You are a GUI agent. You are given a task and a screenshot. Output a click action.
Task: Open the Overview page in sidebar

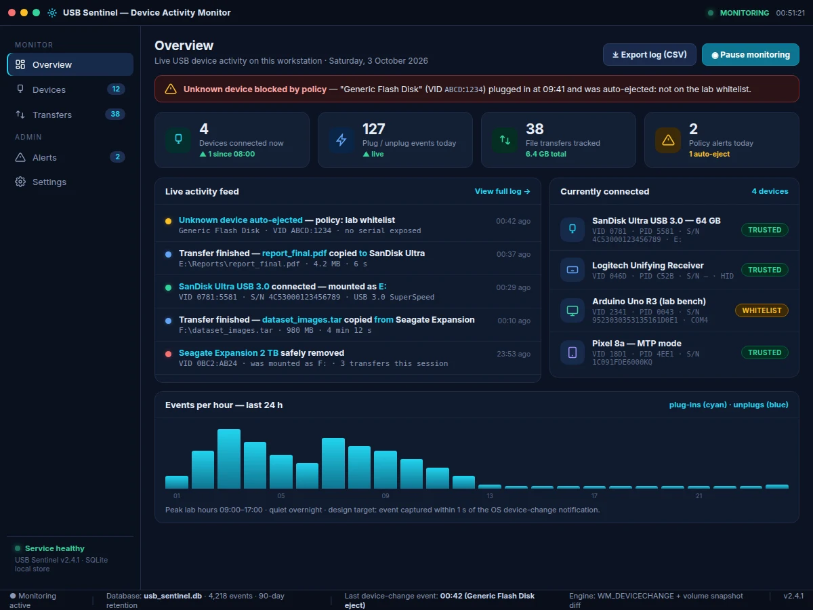(70, 64)
